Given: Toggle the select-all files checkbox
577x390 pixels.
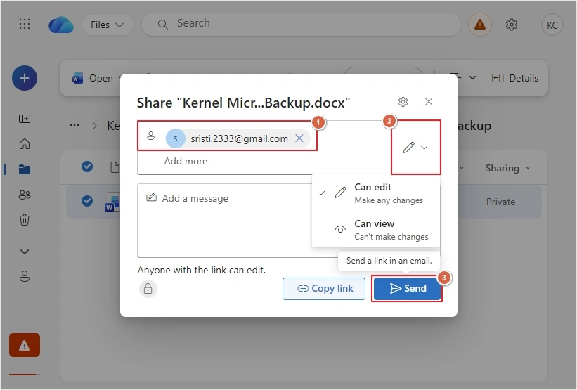Looking at the screenshot, I should coord(87,167).
